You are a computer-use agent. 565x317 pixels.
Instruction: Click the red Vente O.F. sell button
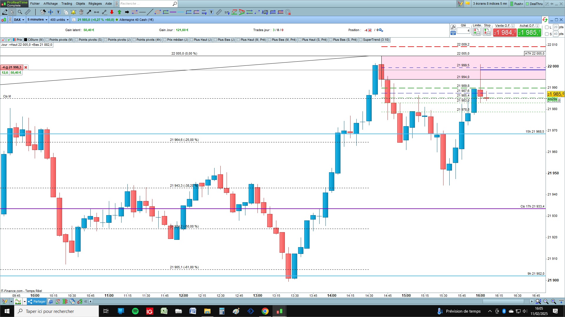tap(505, 32)
